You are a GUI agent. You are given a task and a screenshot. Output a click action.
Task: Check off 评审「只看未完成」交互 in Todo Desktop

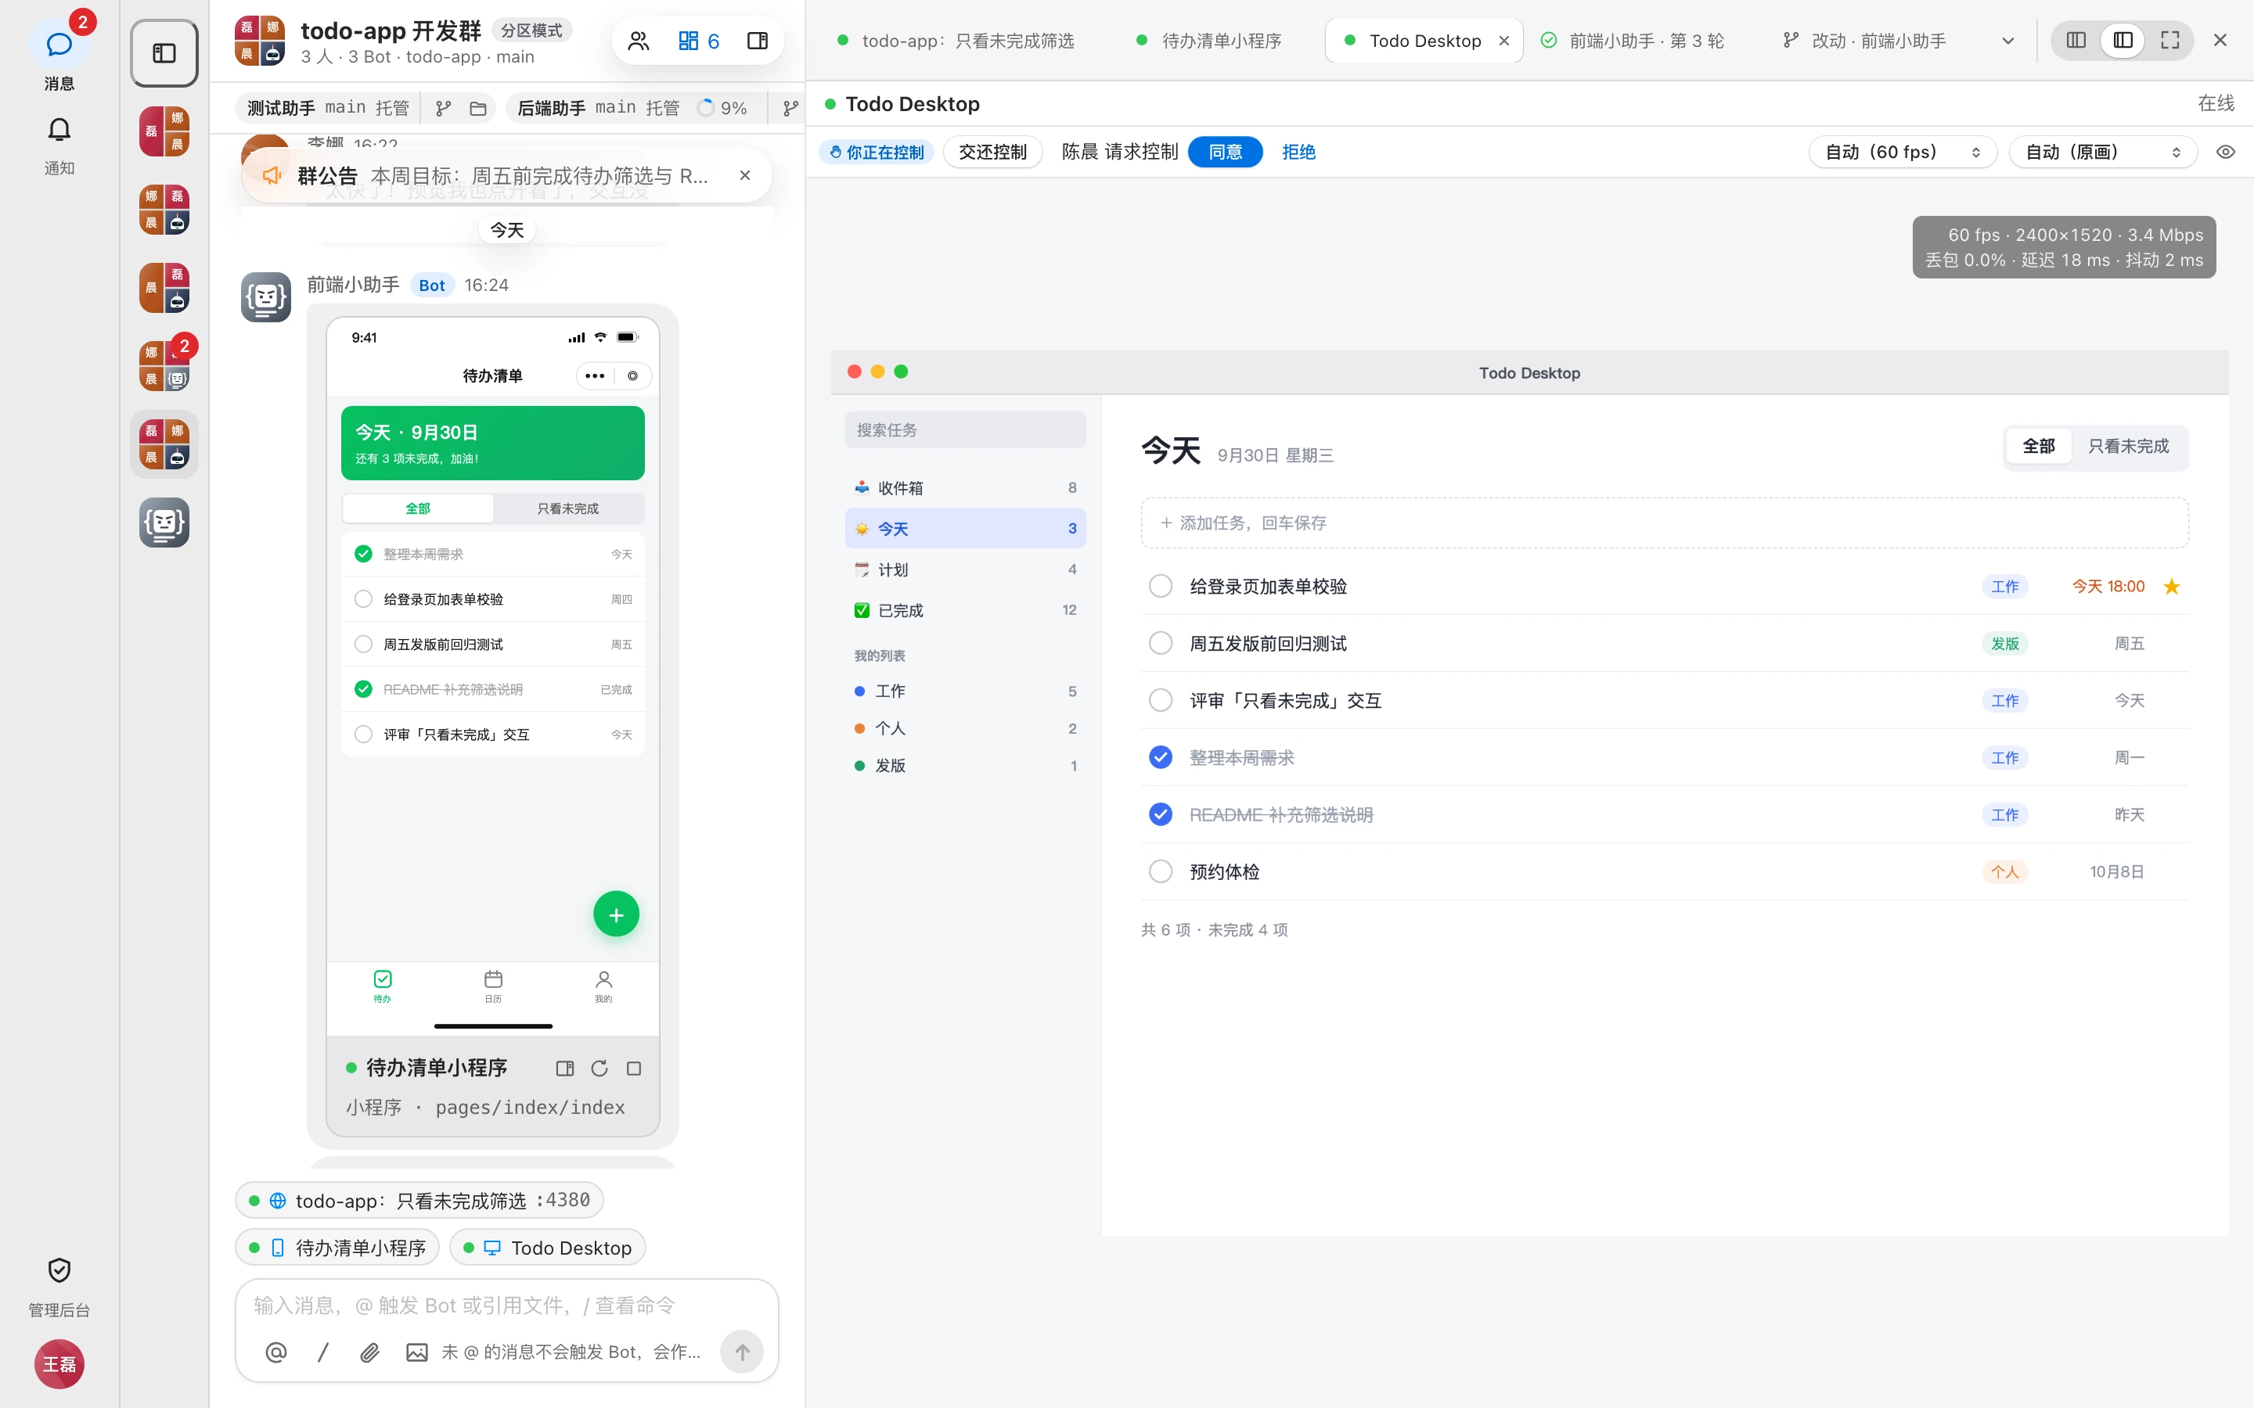(x=1161, y=699)
